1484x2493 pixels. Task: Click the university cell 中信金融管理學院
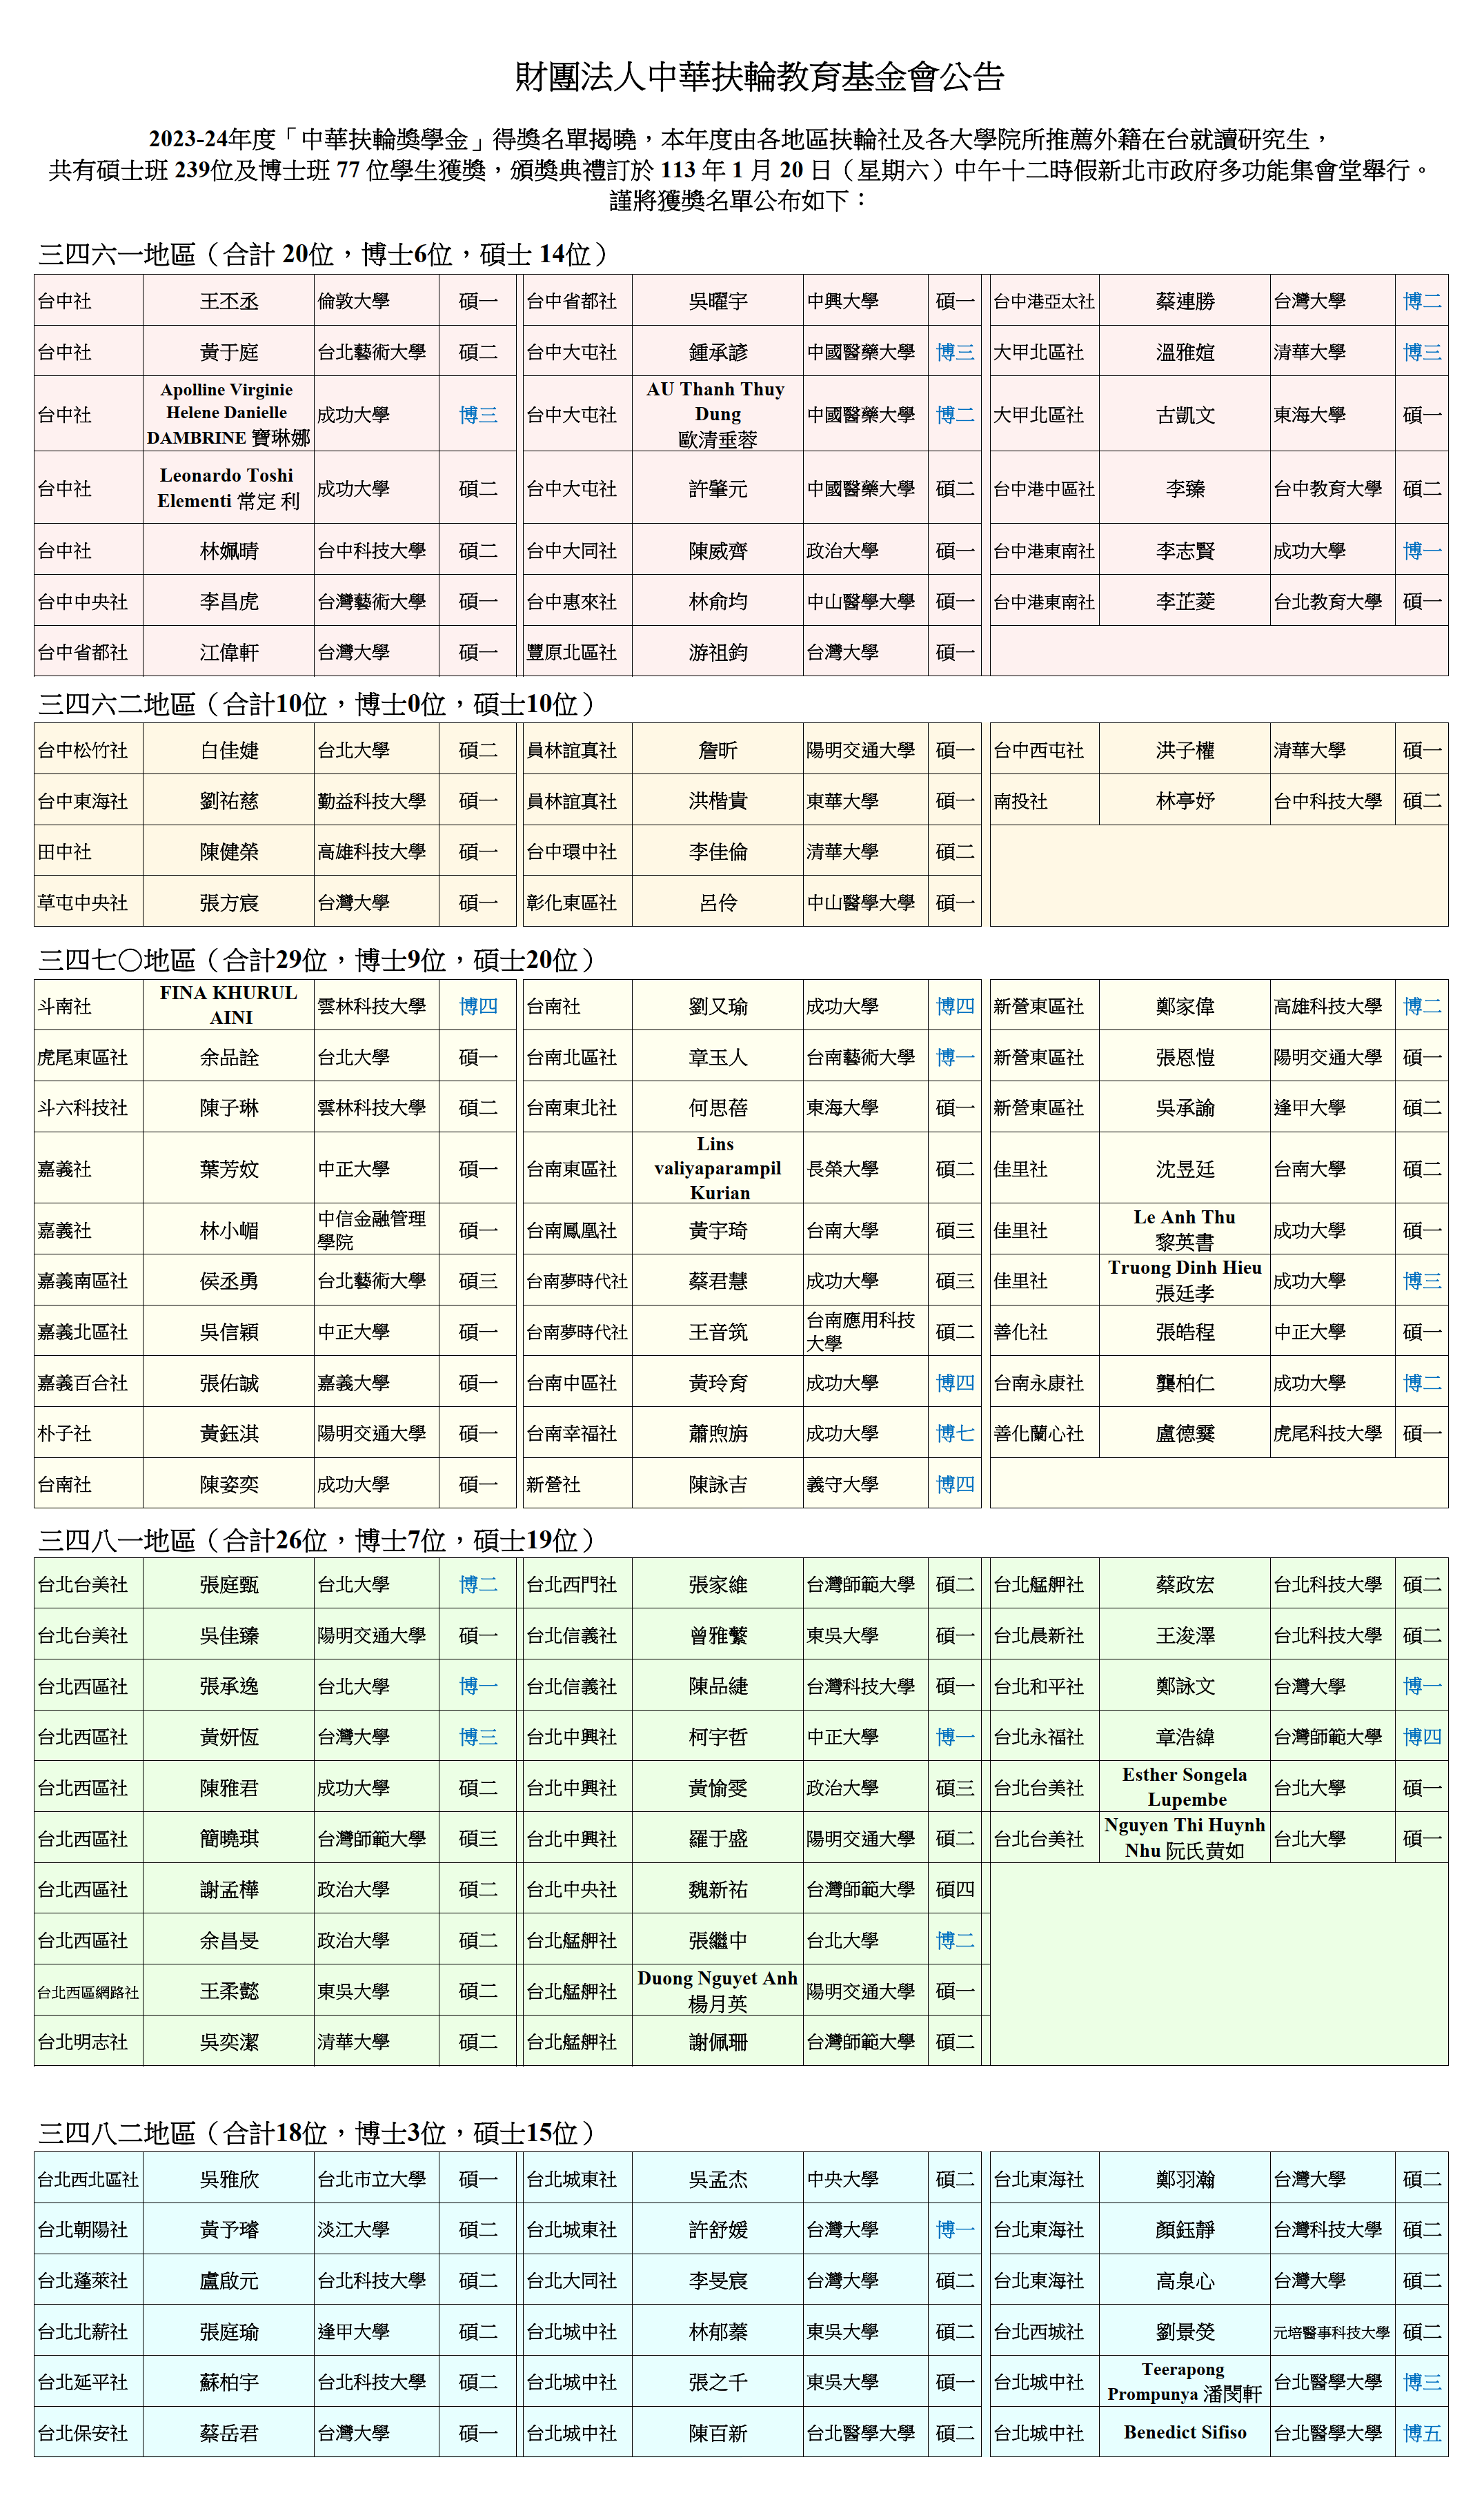[x=376, y=1230]
